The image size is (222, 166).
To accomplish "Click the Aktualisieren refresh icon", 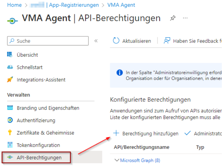I will tap(116, 41).
